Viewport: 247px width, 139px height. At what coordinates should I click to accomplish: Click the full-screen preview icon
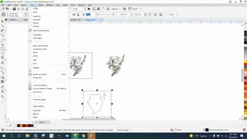[89, 9]
